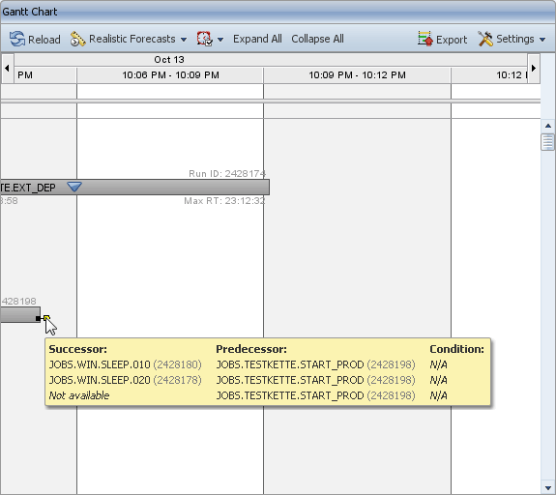Click JOBS.WIN.SLEEP.020 in tooltip
The image size is (556, 495).
click(x=100, y=380)
